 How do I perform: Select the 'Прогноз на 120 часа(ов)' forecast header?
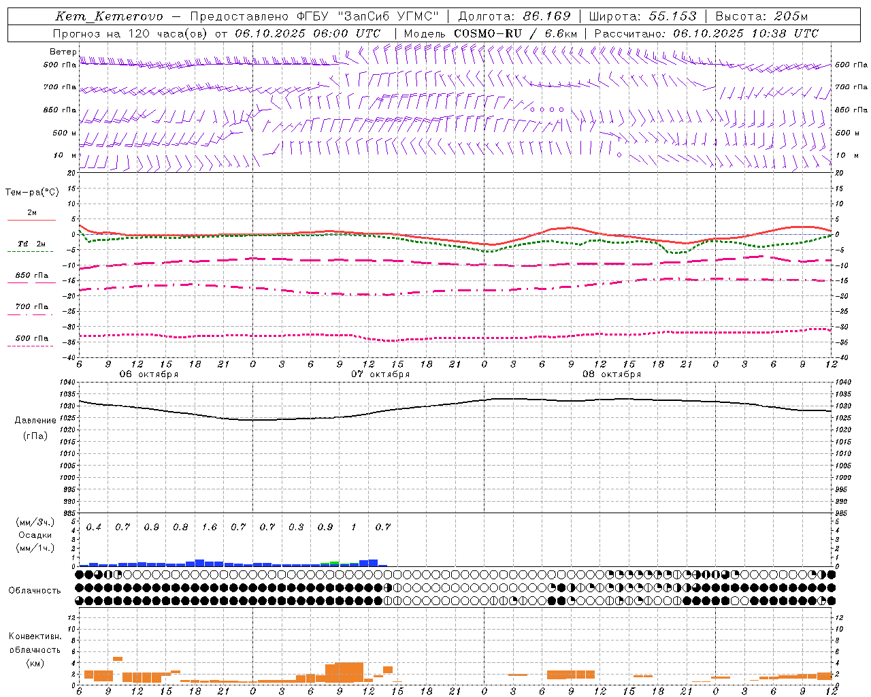pos(131,33)
